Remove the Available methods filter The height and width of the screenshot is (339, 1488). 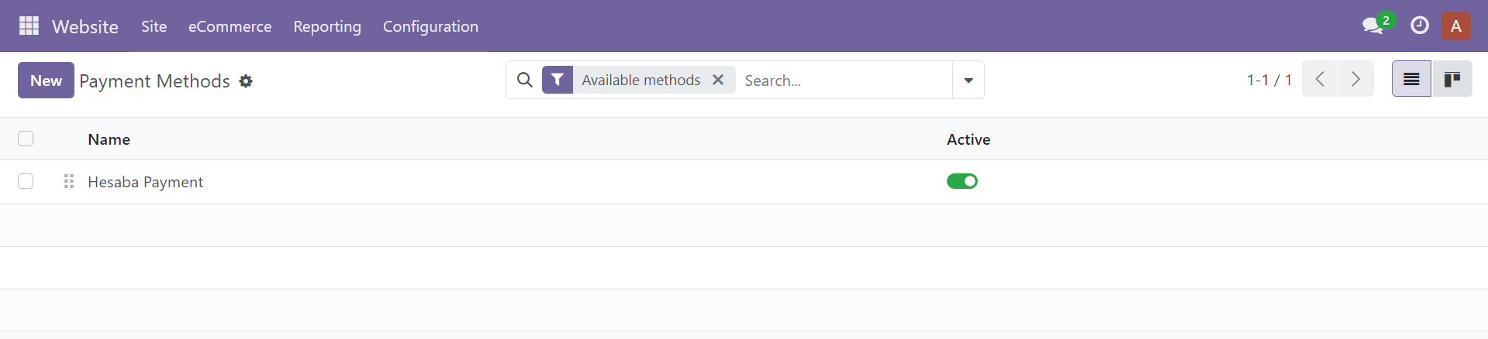(718, 80)
